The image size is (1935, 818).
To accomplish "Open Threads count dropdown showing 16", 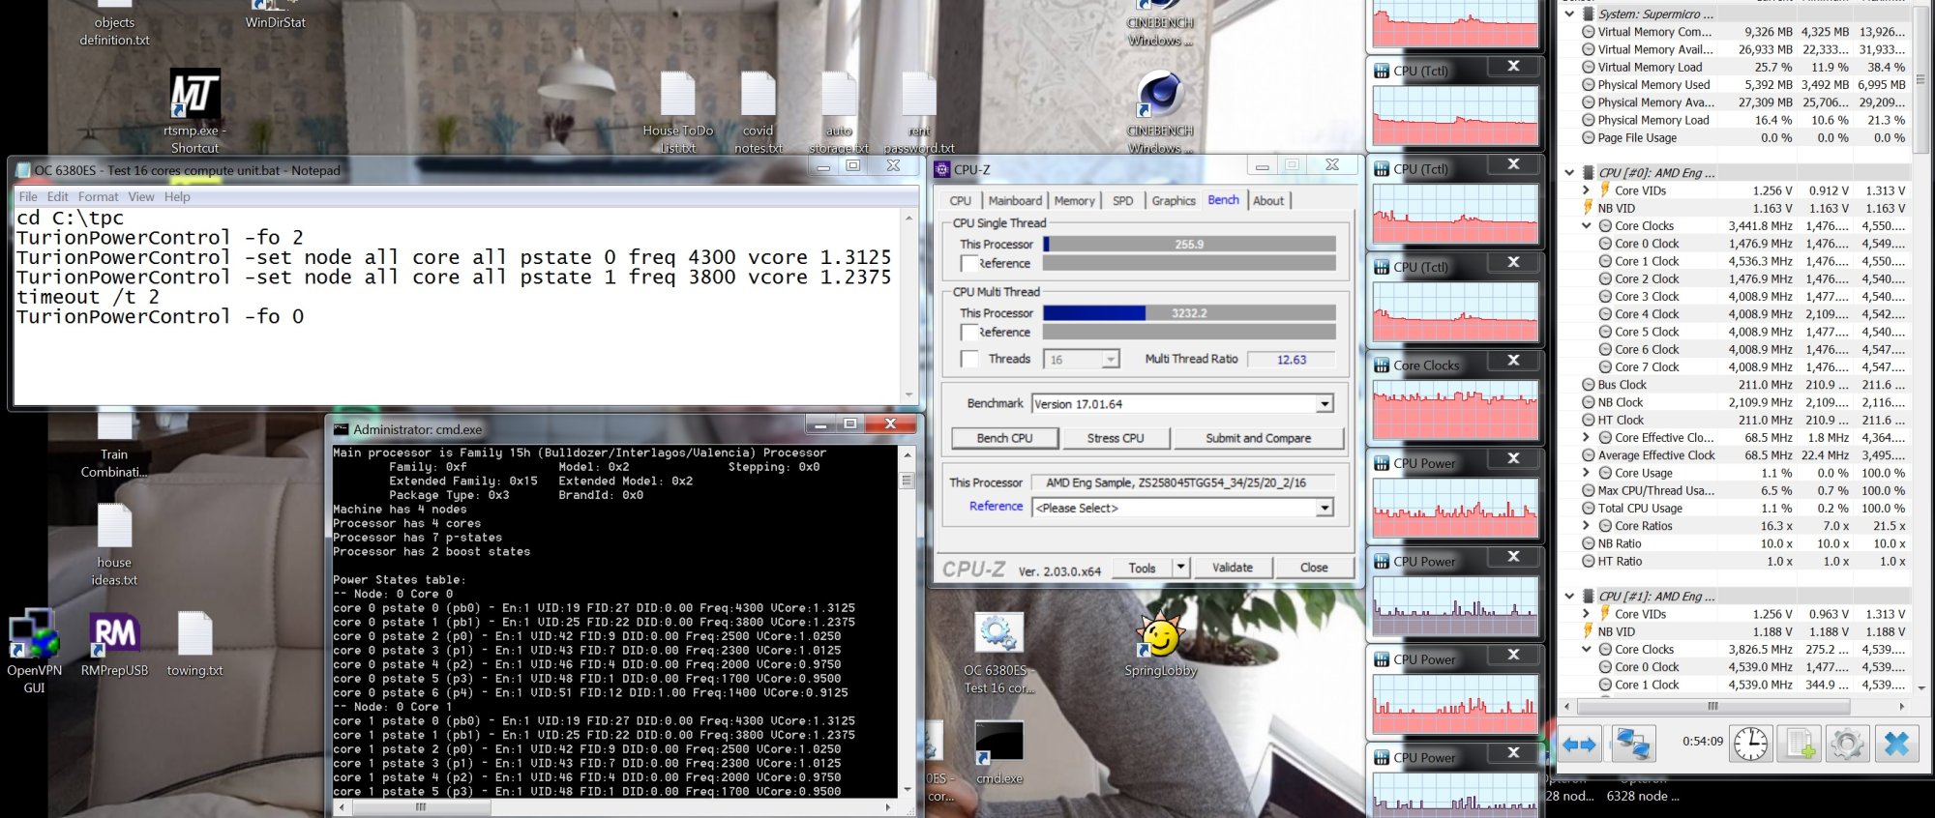I will tap(1111, 360).
